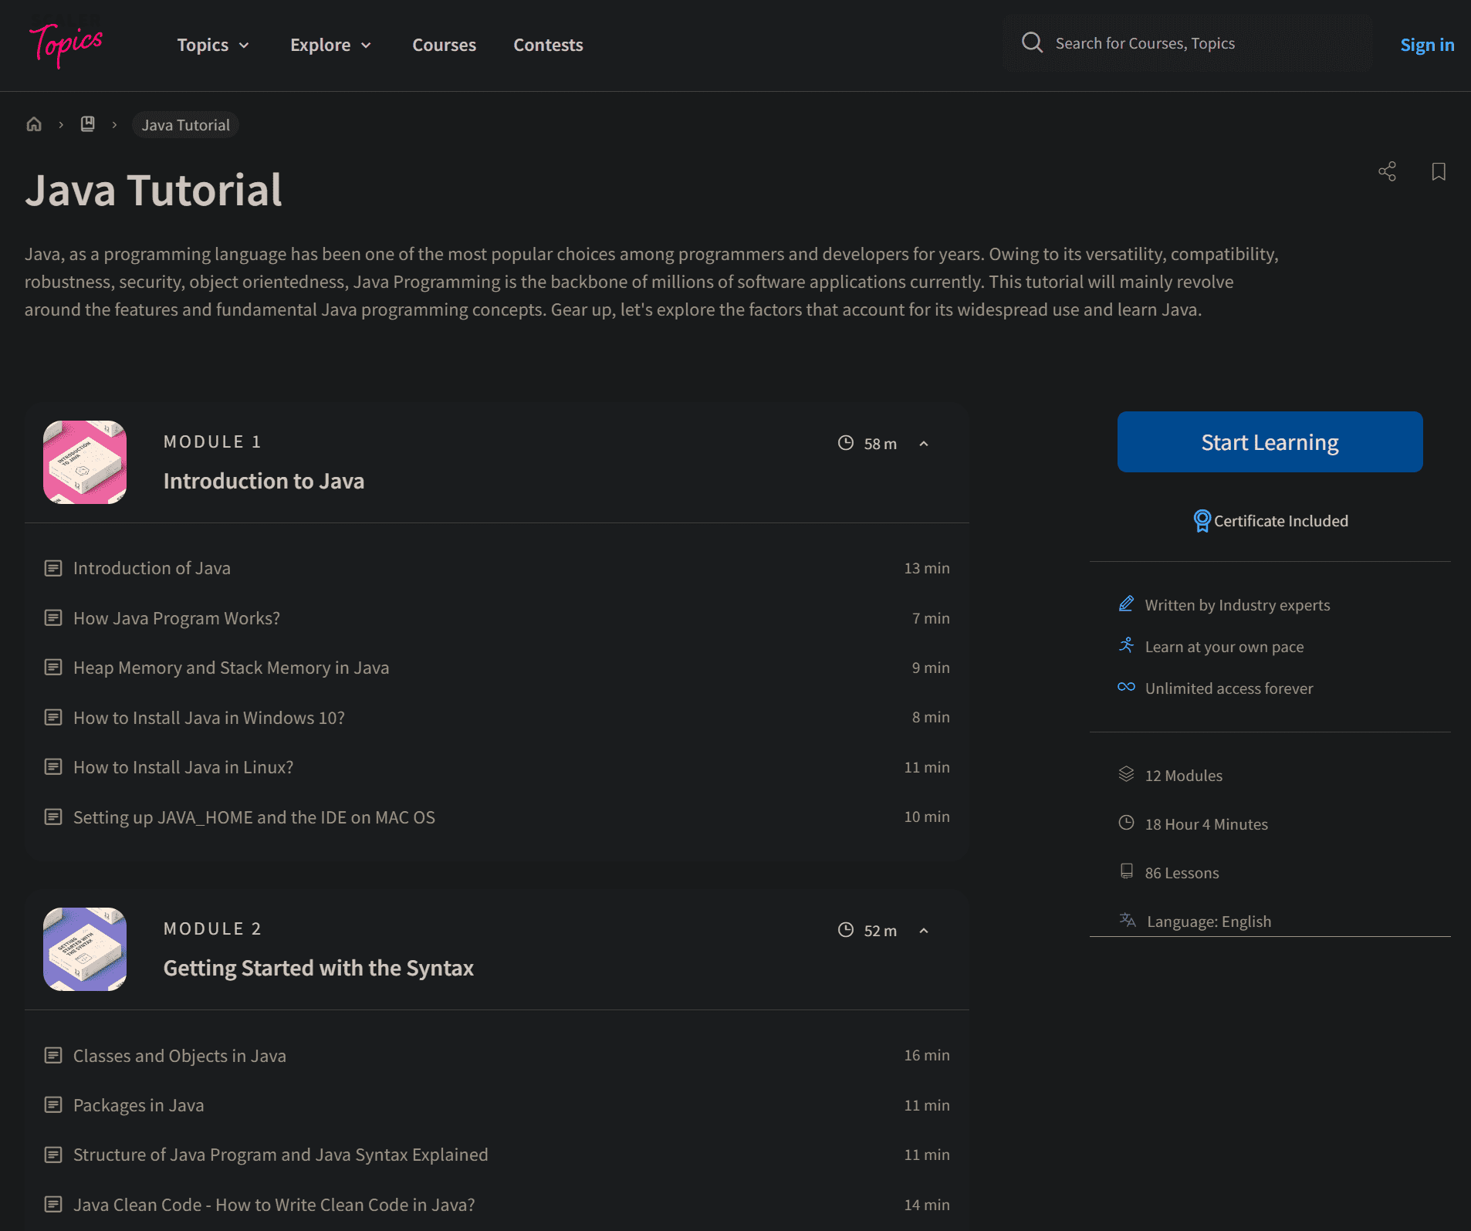Click the Sign in link
The image size is (1471, 1231).
pos(1427,45)
